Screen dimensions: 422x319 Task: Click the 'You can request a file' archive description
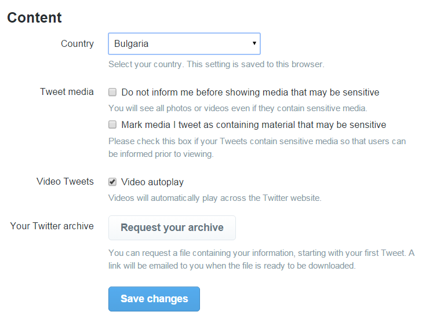[261, 259]
